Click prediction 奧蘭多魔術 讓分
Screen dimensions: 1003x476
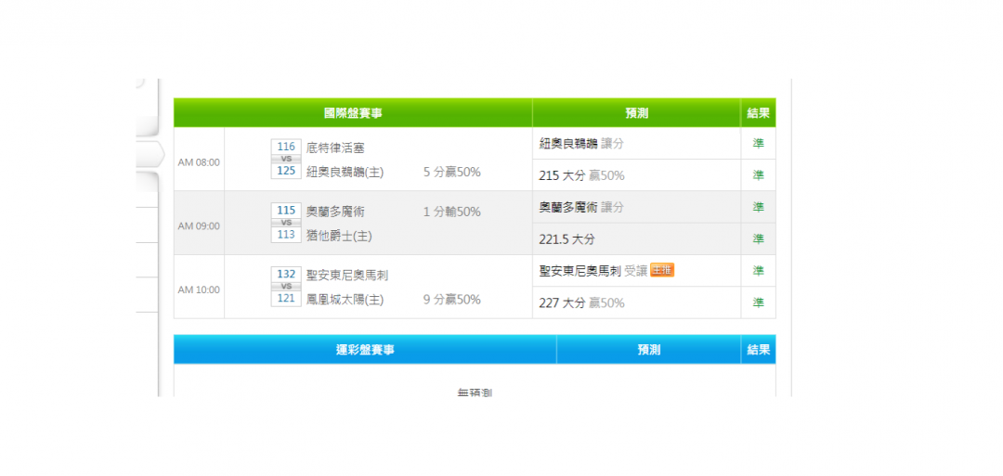581,207
